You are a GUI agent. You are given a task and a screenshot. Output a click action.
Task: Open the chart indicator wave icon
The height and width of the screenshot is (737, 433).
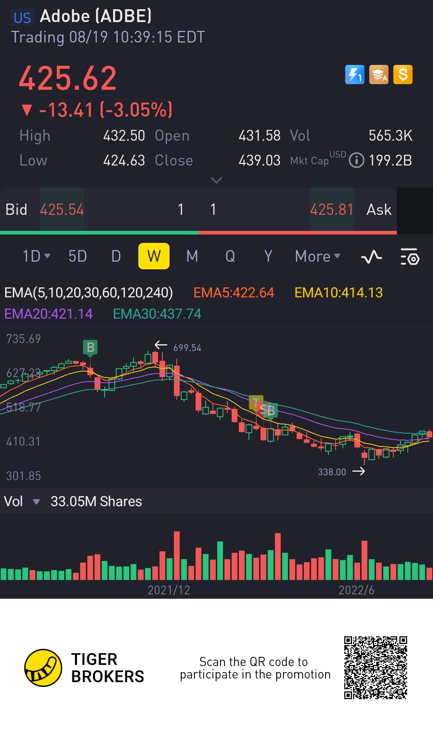[372, 256]
